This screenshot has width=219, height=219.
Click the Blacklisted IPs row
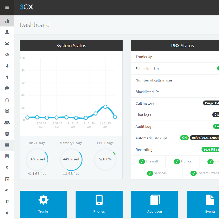click(175, 92)
